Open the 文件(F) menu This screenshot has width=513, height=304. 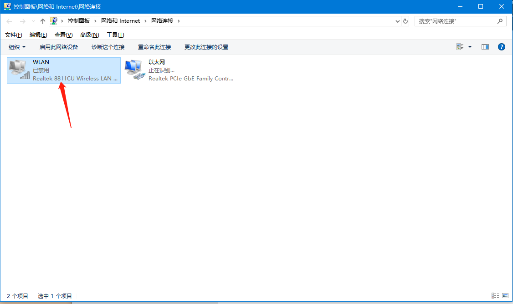[13, 35]
